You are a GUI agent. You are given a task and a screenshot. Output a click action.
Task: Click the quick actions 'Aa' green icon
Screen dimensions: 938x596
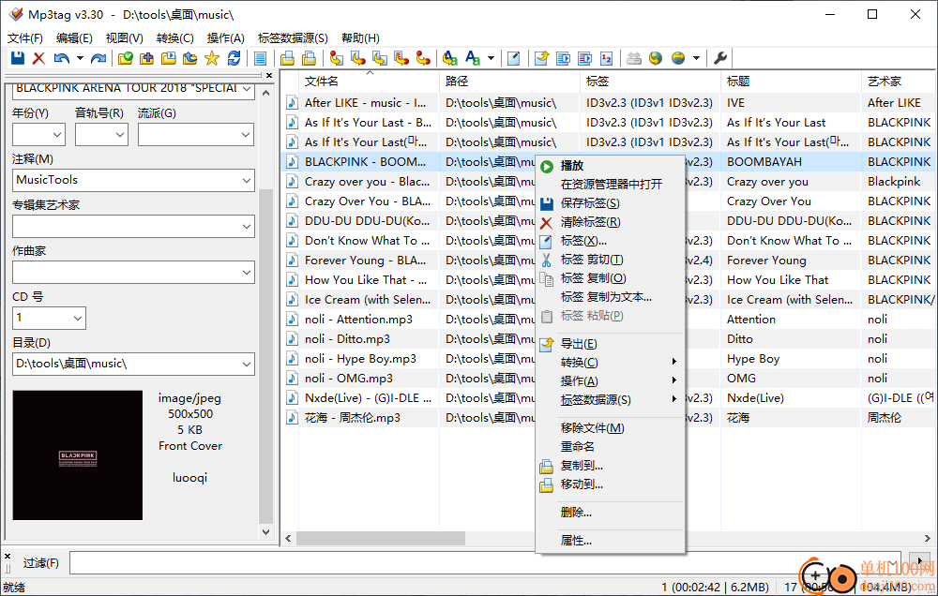(x=473, y=58)
